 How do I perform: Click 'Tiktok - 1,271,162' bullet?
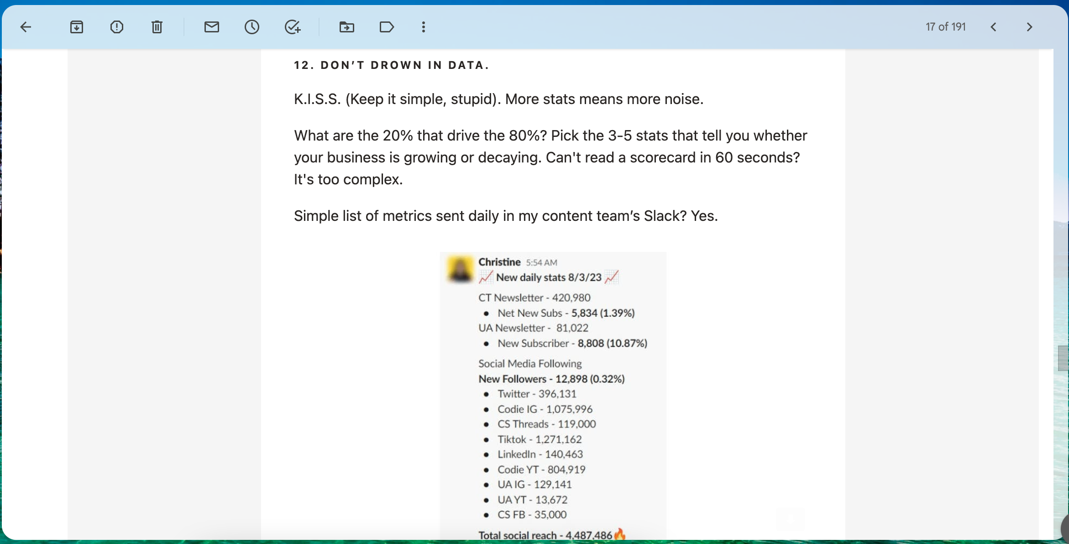click(540, 439)
